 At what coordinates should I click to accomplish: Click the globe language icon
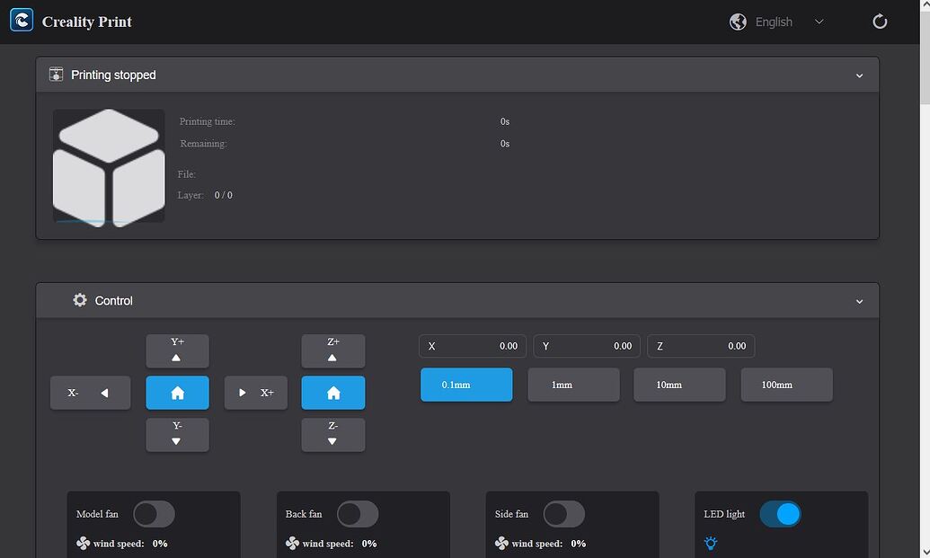pyautogui.click(x=738, y=22)
